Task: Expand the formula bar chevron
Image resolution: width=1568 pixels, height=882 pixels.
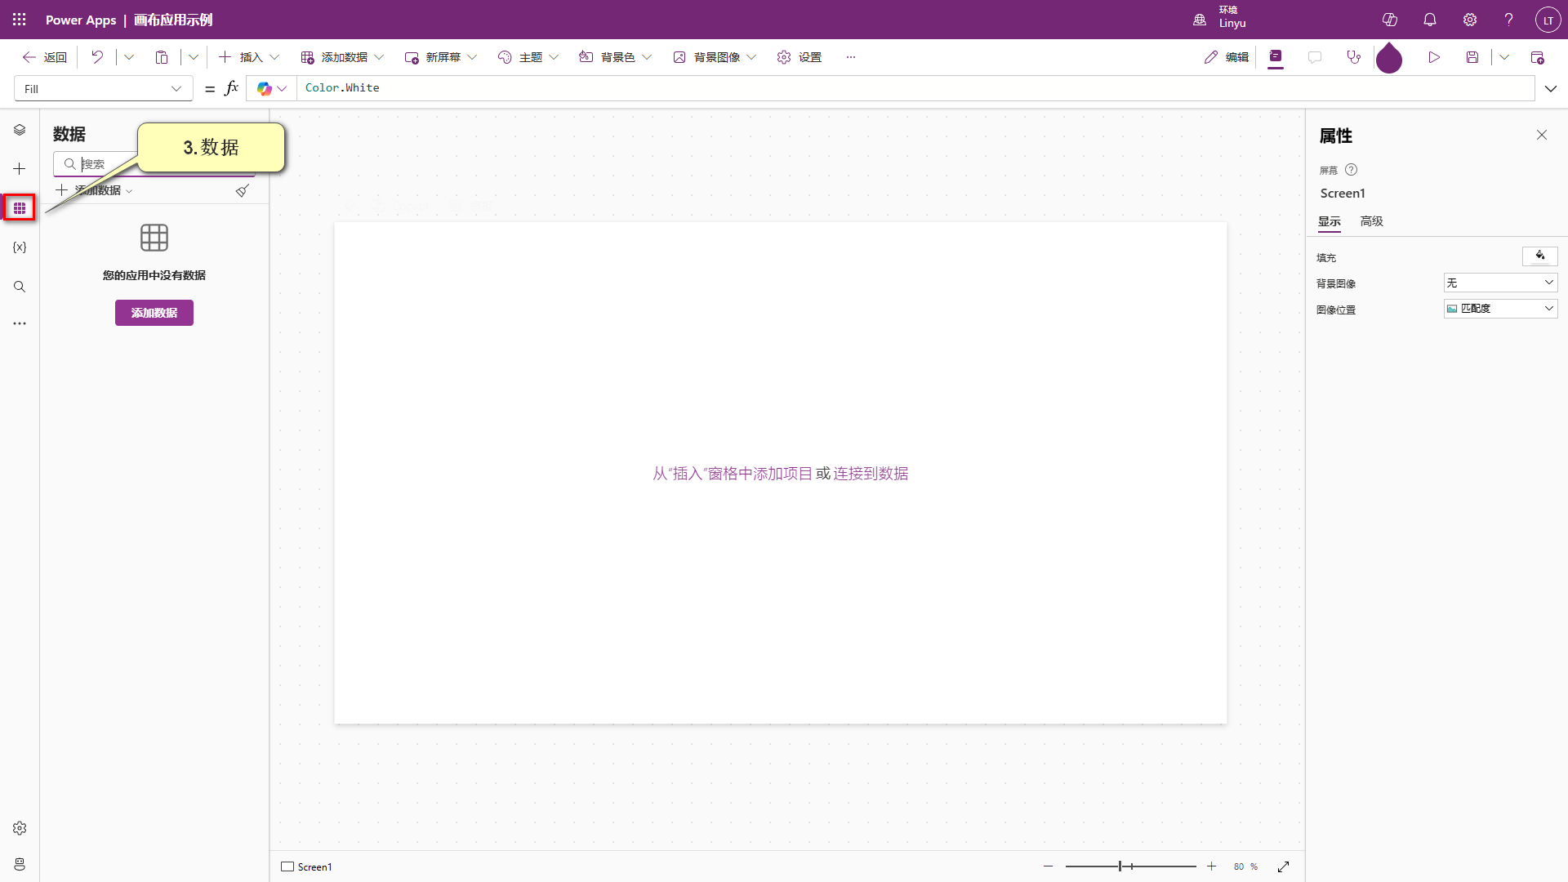Action: [x=1551, y=89]
